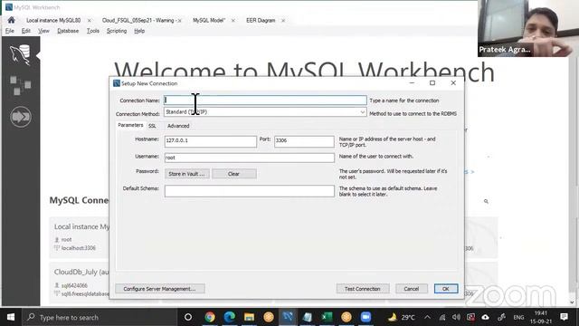Select the Parameters tab in dialog
579x326 pixels.
pyautogui.click(x=130, y=125)
